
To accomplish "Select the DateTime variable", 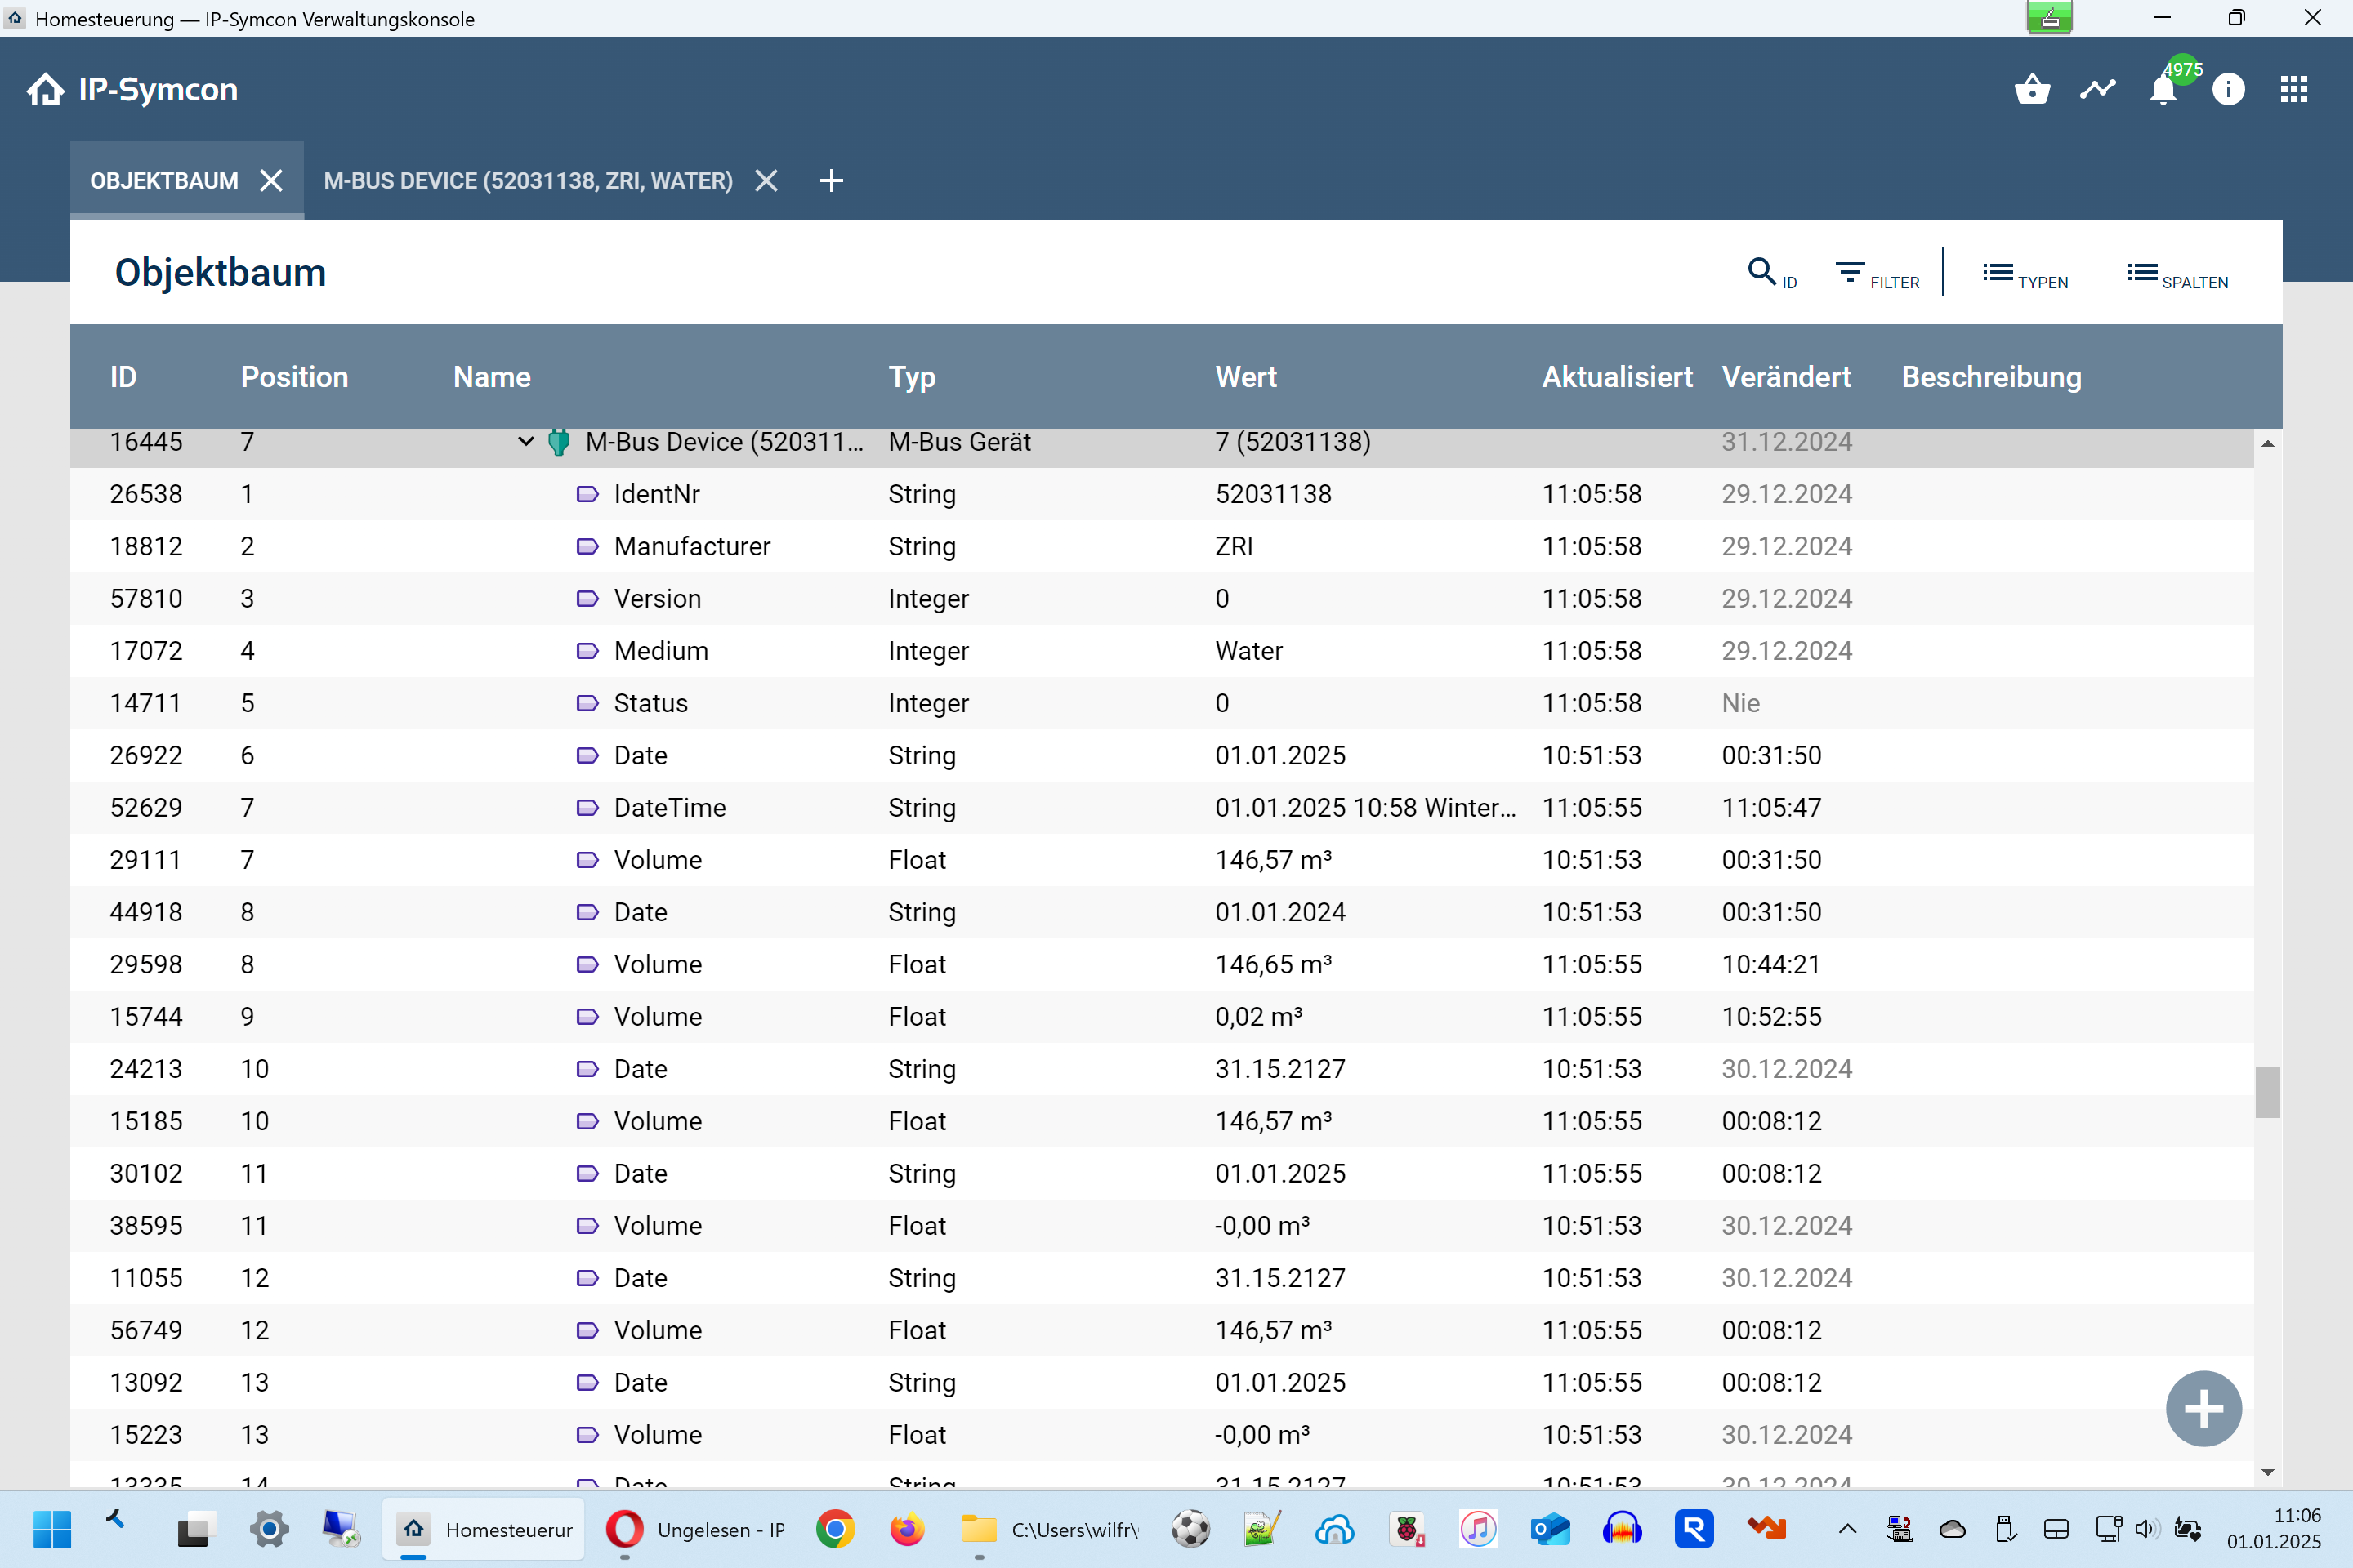I will 1162,808.
